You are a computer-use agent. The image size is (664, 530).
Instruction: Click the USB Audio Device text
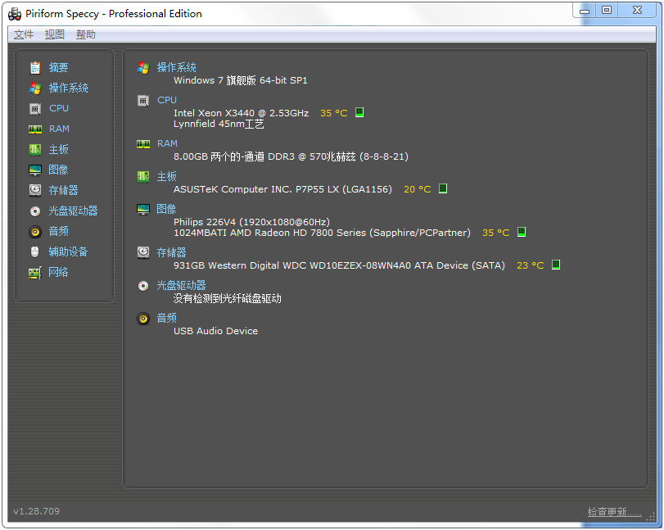pyautogui.click(x=215, y=331)
